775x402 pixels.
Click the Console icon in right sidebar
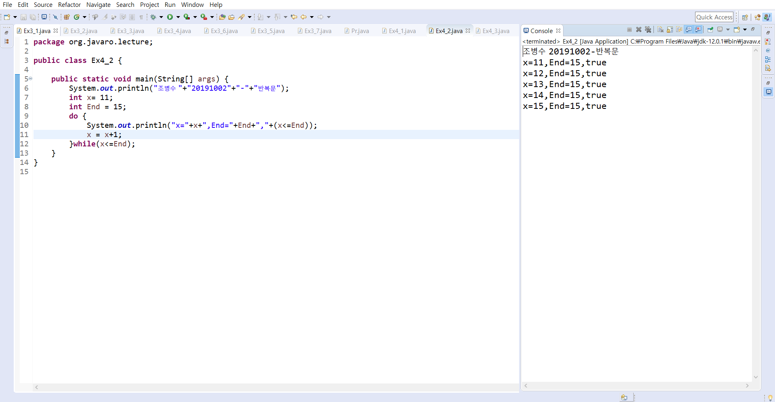point(768,92)
